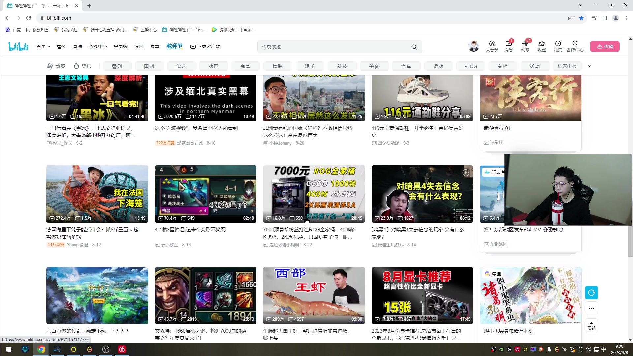Select the VLOG category tab

pyautogui.click(x=471, y=66)
